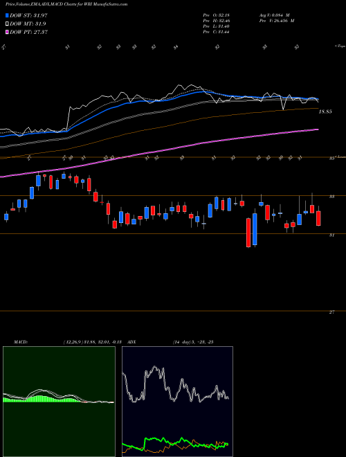Click the 35 price axis label
Screen dimensions: 346x457
click(331, 159)
